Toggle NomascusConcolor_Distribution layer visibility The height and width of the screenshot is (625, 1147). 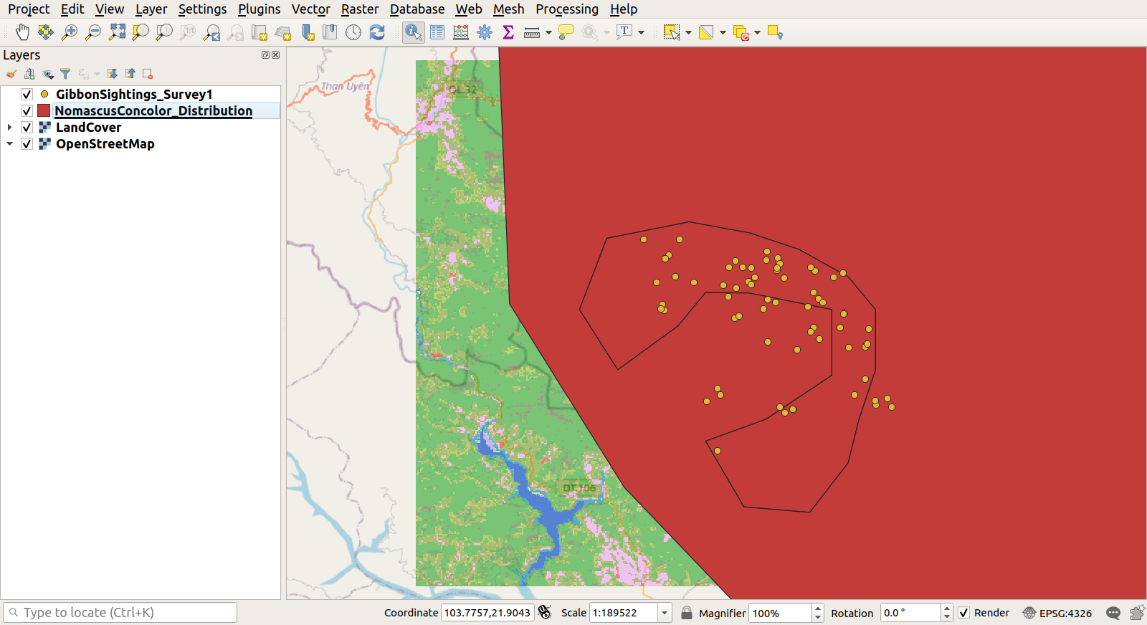(x=27, y=110)
